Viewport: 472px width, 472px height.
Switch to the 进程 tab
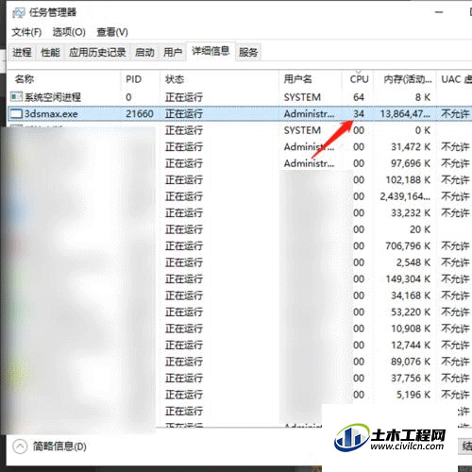pyautogui.click(x=22, y=52)
